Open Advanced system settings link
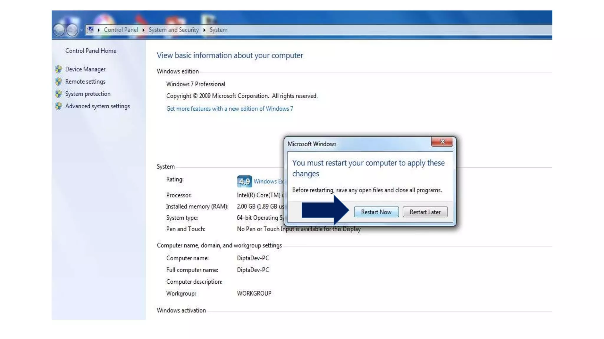The height and width of the screenshot is (339, 604). tap(97, 106)
